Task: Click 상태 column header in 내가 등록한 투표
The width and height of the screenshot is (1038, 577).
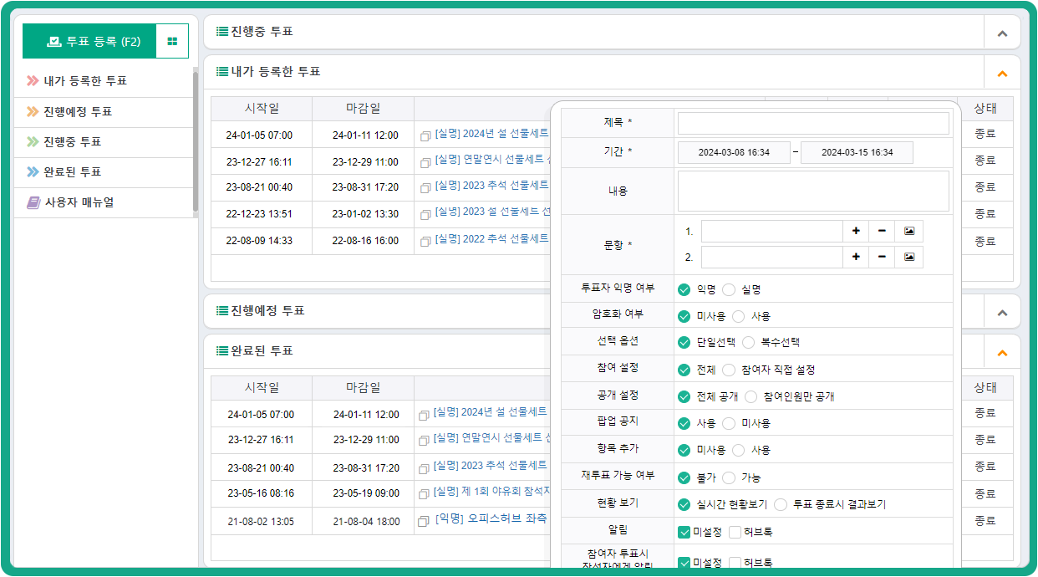Action: (985, 108)
